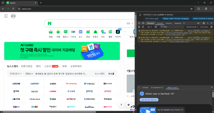Open the 치지직 shortcut icon

[118, 32]
